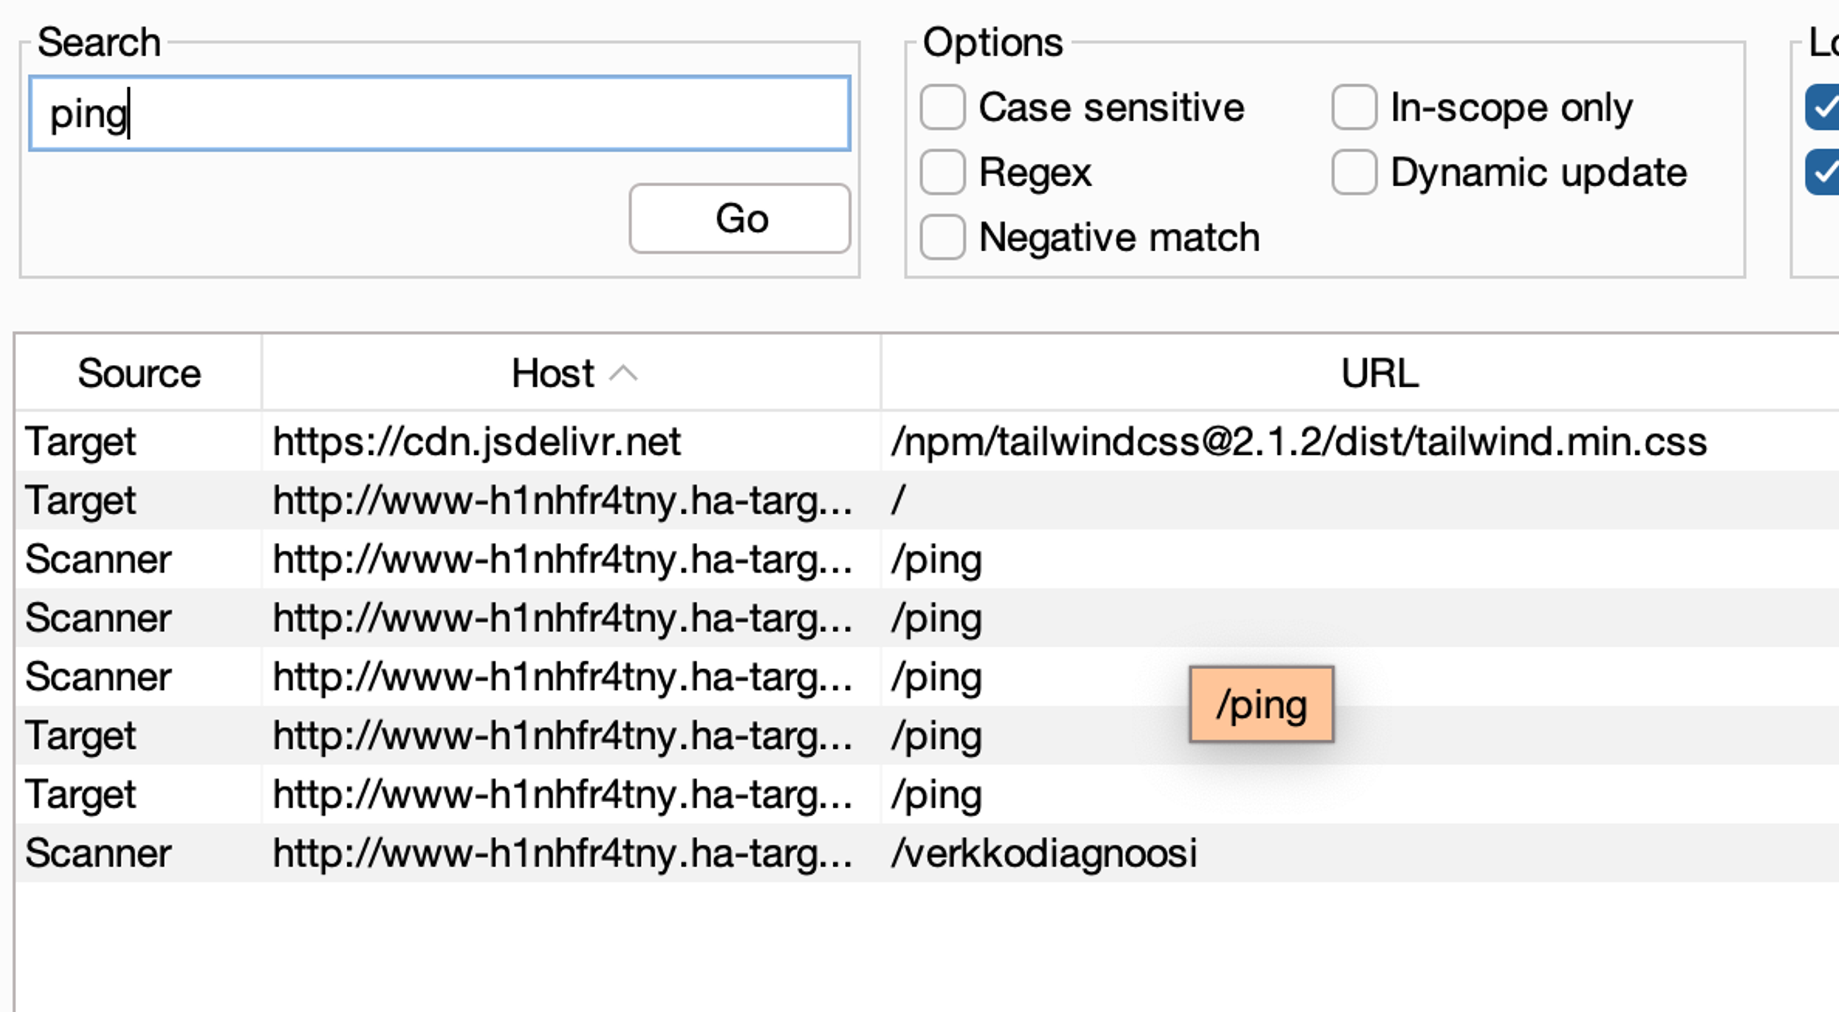1839x1012 pixels.
Task: Uncheck the second blue checkbox at right edge
Action: [x=1823, y=173]
